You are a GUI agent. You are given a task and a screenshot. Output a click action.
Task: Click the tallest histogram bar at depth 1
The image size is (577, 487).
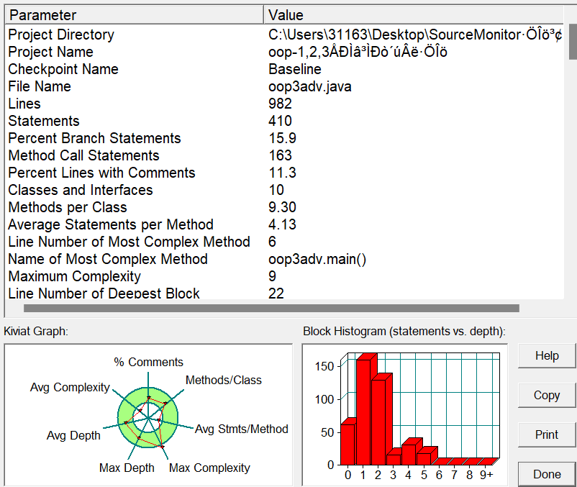pyautogui.click(x=363, y=410)
